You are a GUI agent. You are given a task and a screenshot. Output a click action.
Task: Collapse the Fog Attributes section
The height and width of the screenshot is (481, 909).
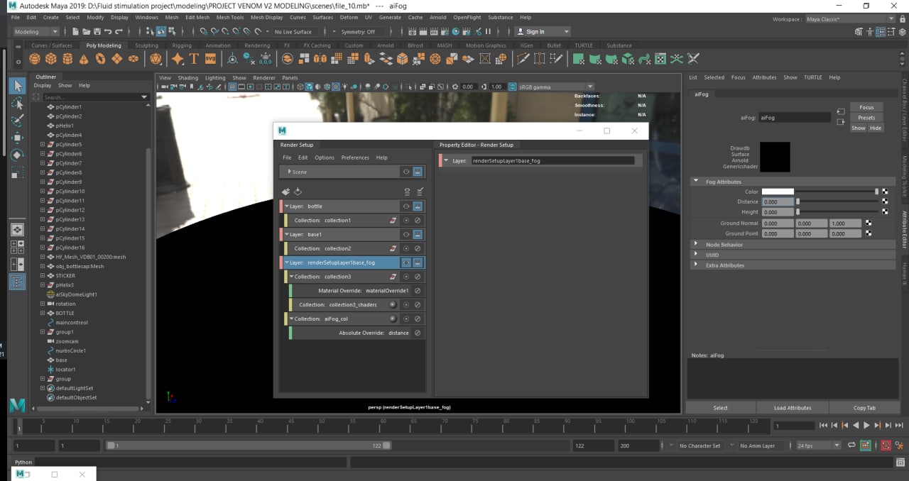pos(696,182)
